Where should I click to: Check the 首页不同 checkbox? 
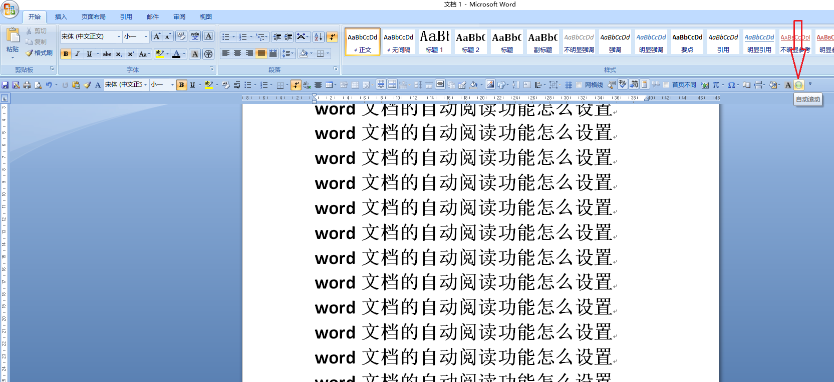coord(666,85)
